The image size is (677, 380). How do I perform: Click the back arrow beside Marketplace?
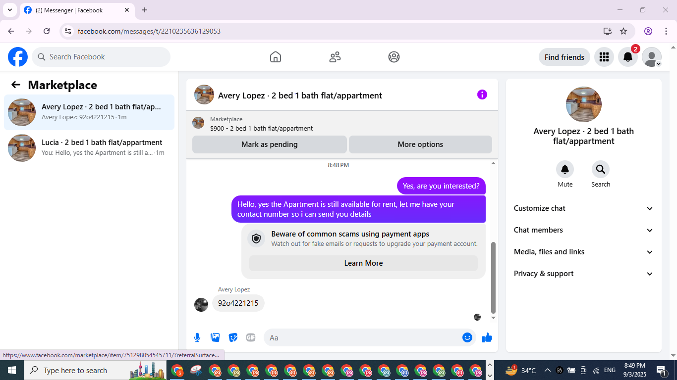click(x=16, y=85)
